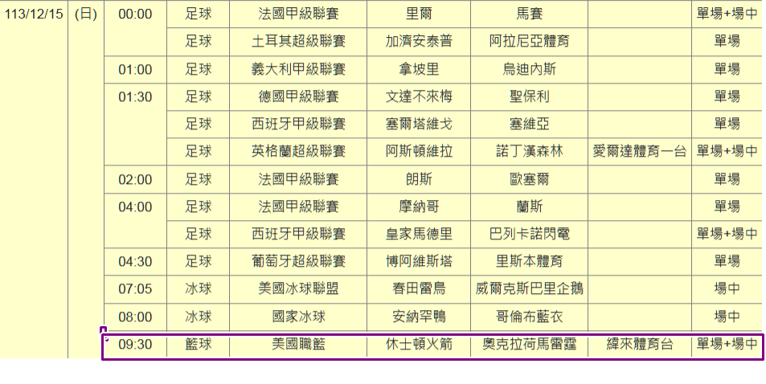The width and height of the screenshot is (766, 384).
Task: Click the weekday cell (日)
Action: pyautogui.click(x=86, y=14)
